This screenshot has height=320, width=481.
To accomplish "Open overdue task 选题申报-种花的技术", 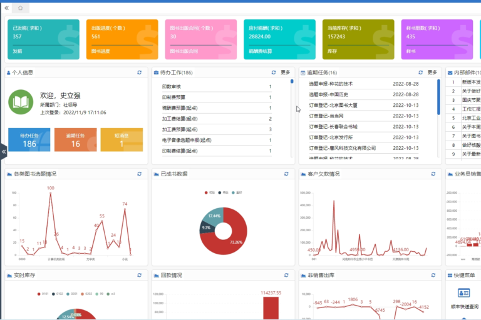I will coord(364,84).
